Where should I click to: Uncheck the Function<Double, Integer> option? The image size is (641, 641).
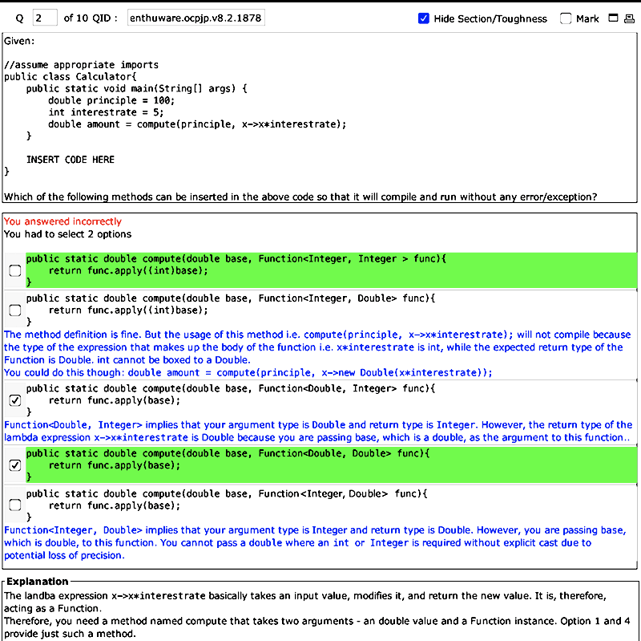point(15,400)
